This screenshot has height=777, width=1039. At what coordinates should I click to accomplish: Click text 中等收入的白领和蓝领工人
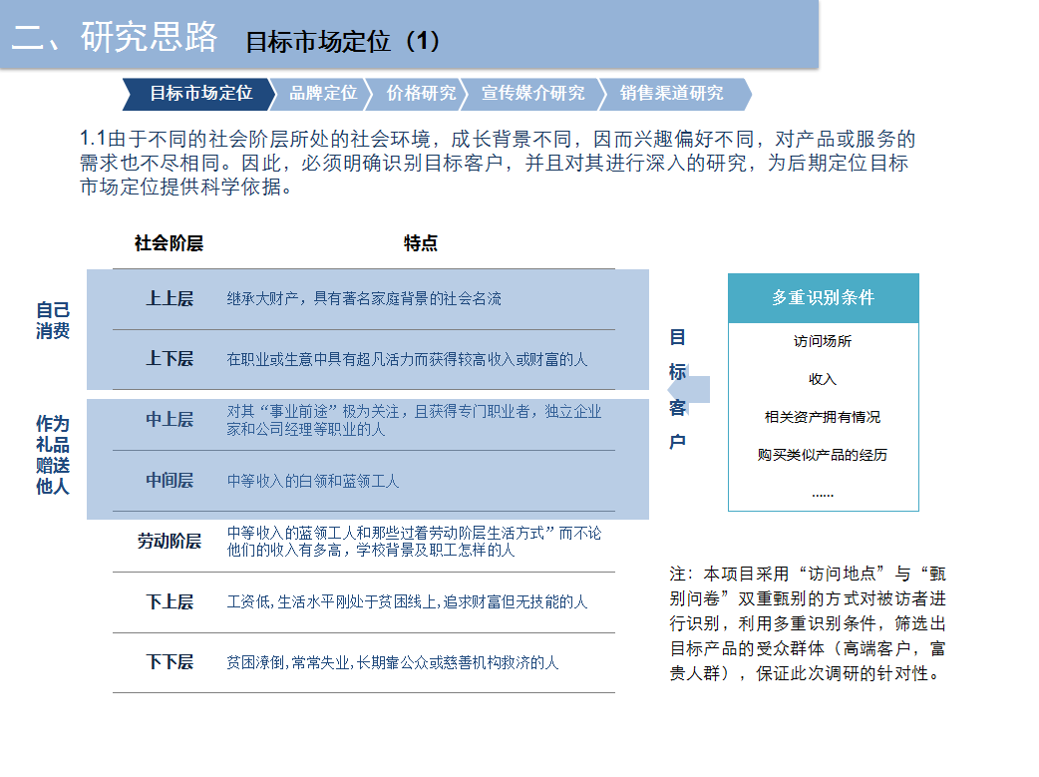pos(313,481)
